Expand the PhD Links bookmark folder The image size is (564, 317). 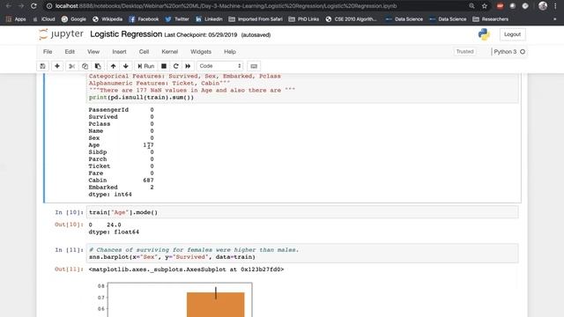(x=304, y=19)
